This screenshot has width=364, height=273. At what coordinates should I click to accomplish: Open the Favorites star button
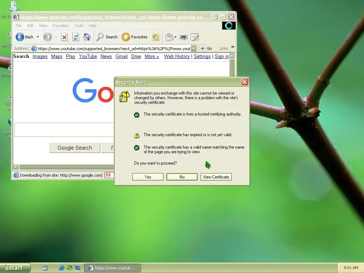tap(135, 37)
